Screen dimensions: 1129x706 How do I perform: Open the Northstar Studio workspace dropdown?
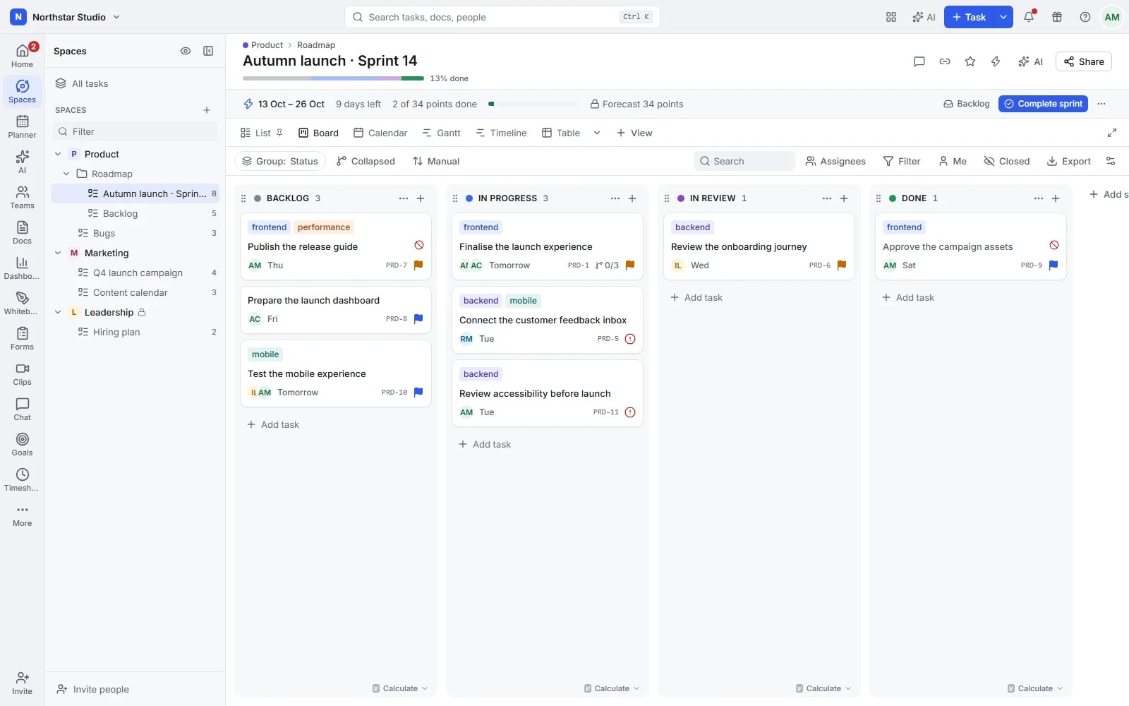pyautogui.click(x=66, y=17)
